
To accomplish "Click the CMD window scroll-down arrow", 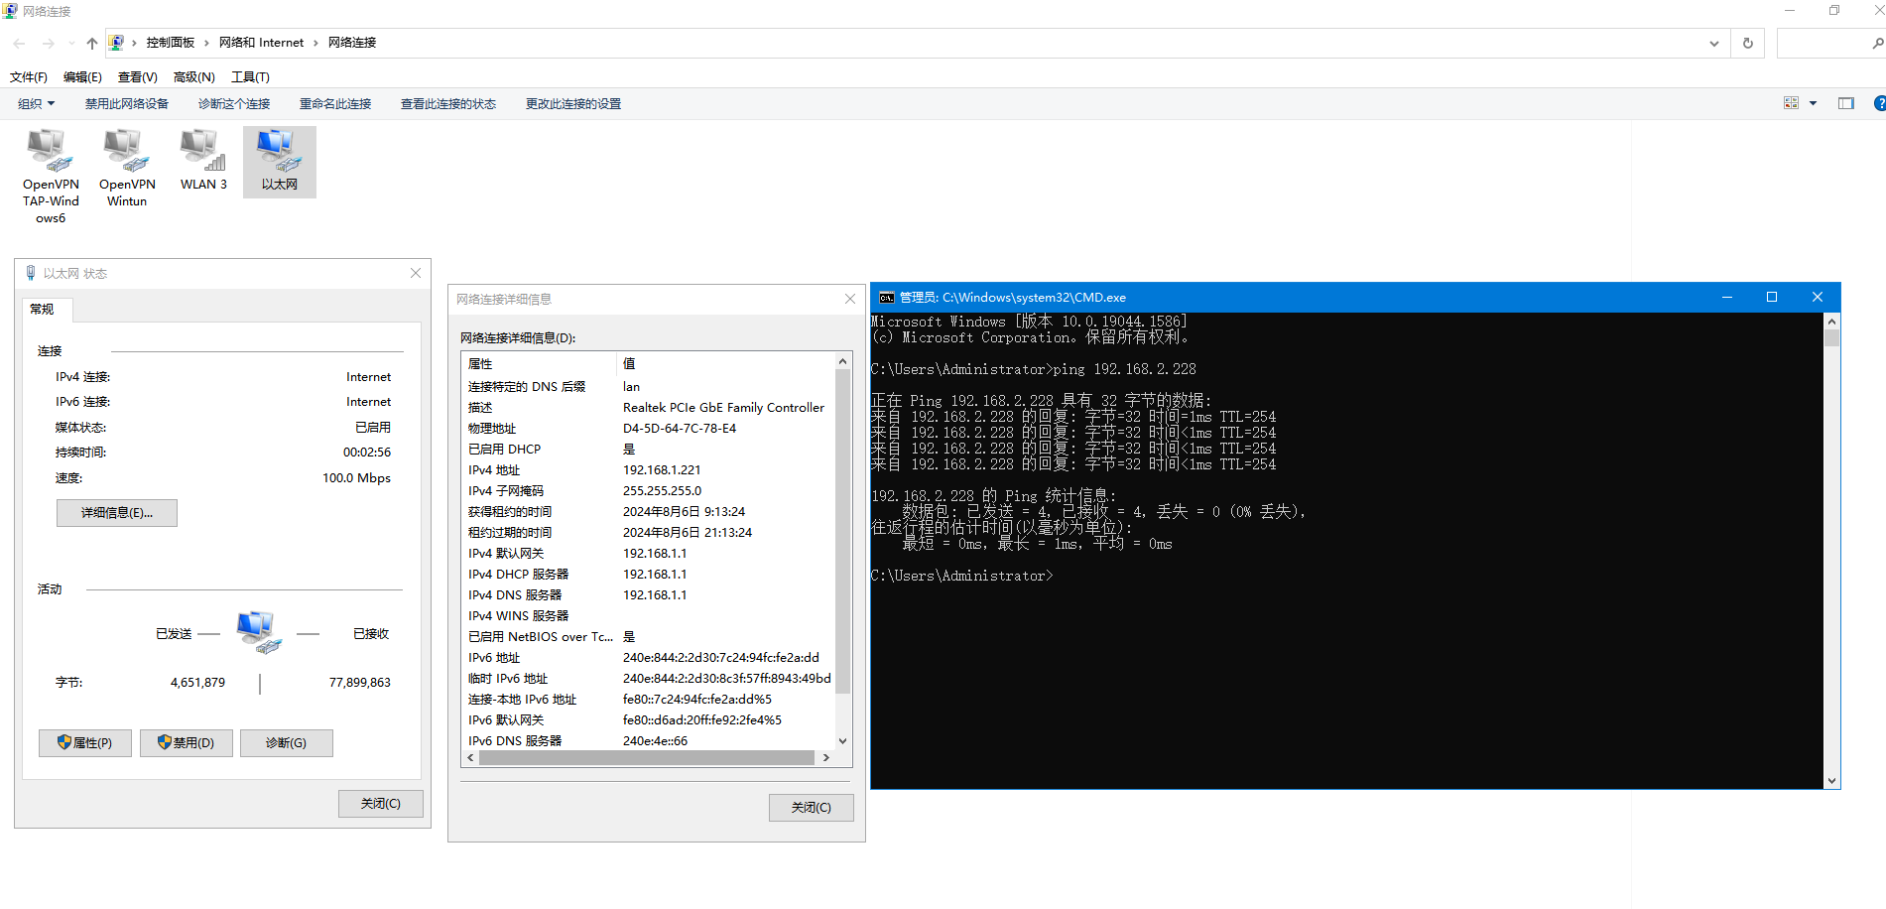I will (x=1831, y=780).
